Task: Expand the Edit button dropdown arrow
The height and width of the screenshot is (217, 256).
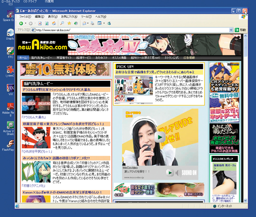Action: point(104,23)
